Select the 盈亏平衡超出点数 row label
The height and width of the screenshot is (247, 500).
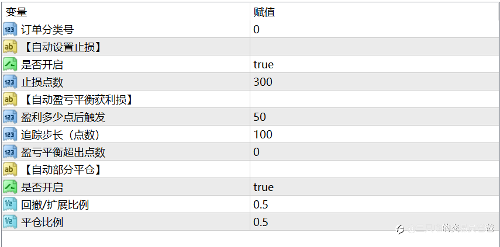[x=63, y=152]
